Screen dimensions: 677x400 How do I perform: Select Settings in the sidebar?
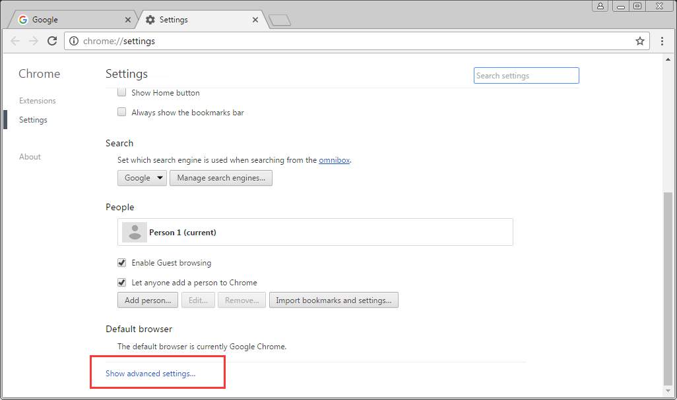(33, 120)
